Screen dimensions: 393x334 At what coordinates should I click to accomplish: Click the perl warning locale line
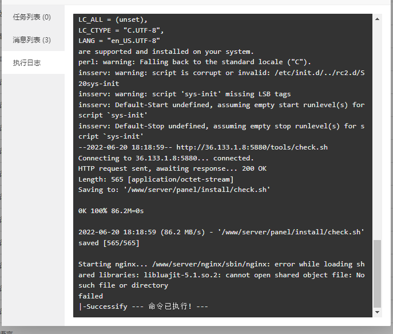[x=194, y=62]
